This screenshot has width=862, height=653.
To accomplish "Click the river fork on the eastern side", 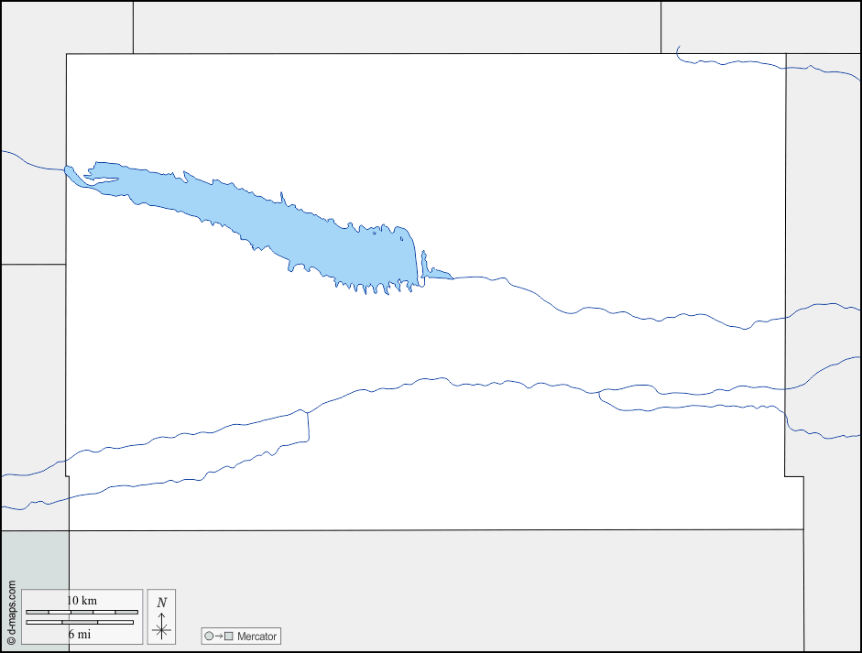I will point(599,395).
